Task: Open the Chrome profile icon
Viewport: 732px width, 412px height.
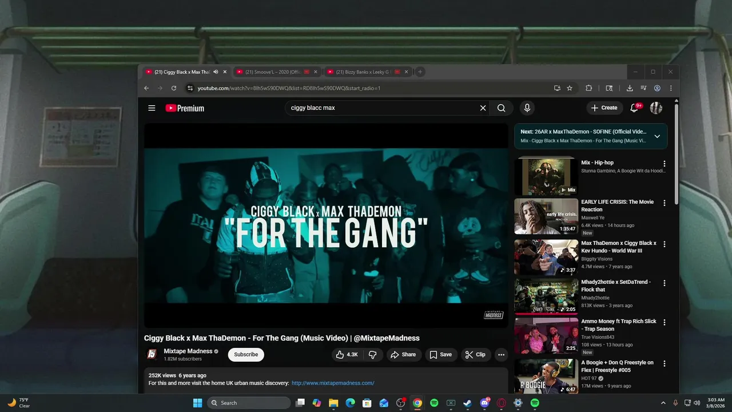Action: pos(657,88)
